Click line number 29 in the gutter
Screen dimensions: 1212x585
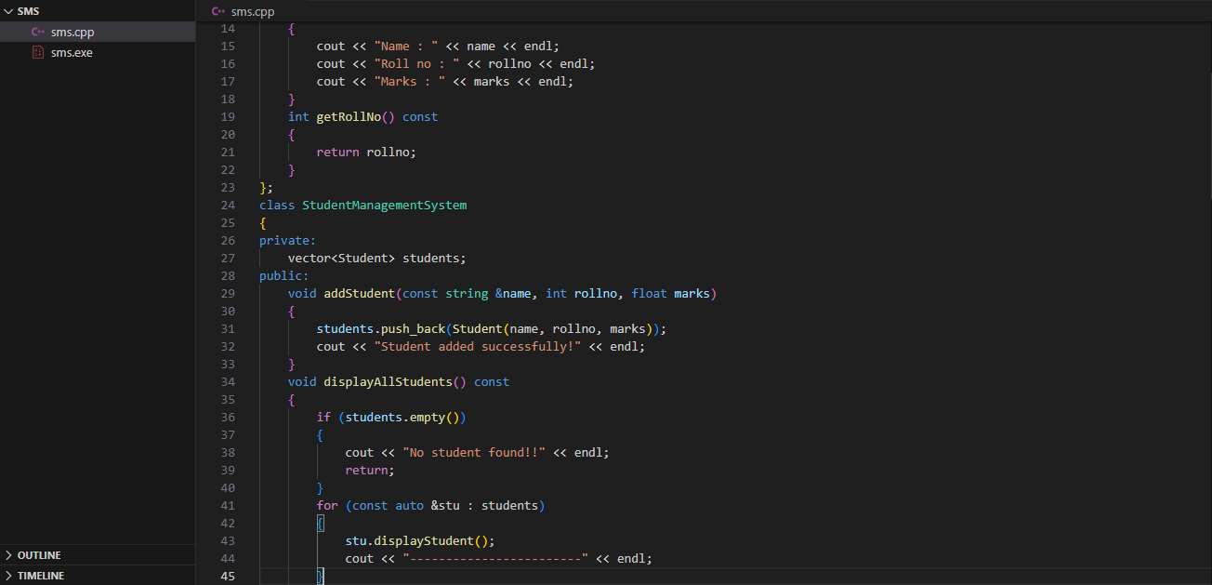[x=228, y=293]
